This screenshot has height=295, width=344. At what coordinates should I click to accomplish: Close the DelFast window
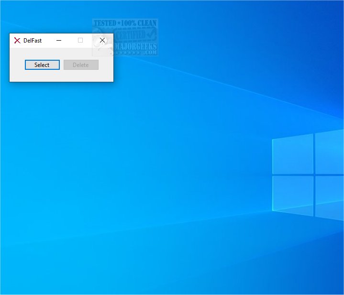[x=102, y=41]
